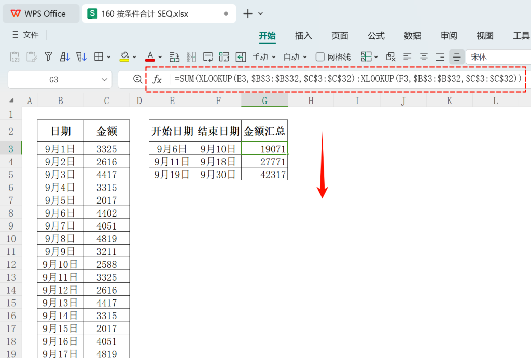Viewport: 531px width, 358px height.
Task: Toggle the highlighted justify alignment icon
Action: tap(457, 57)
